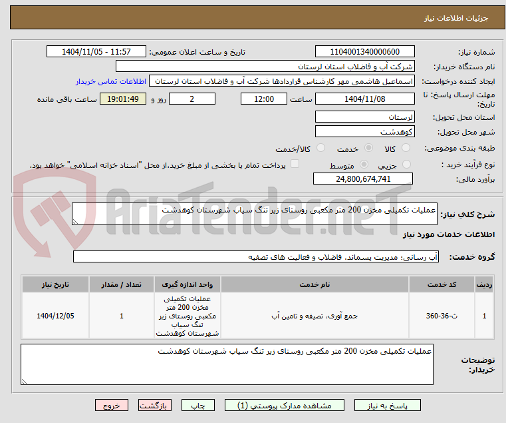Open مشاهده مدارک پیوستی (1) button

[285, 405]
